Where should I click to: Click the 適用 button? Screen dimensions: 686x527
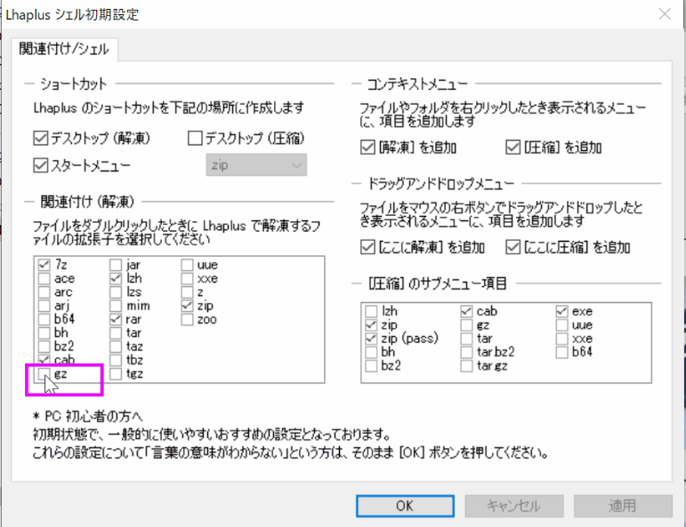[623, 506]
